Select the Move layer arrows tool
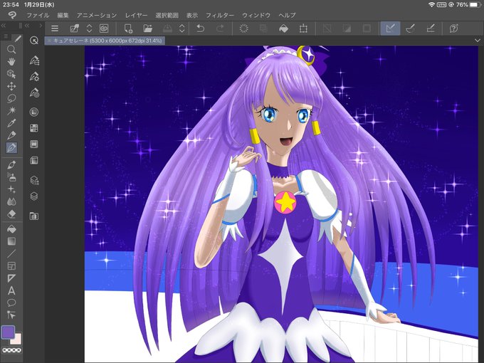The width and height of the screenshot is (484, 363). click(x=11, y=86)
